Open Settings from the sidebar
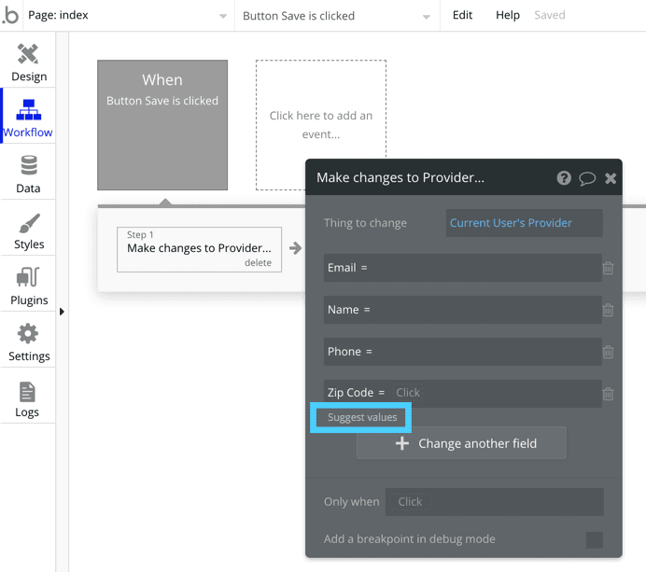Screen dimensions: 646x572 pyautogui.click(x=28, y=342)
